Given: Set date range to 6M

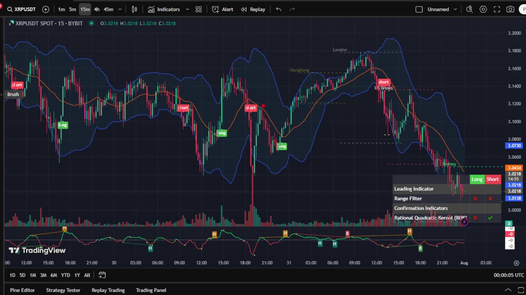Looking at the screenshot, I should 54,275.
